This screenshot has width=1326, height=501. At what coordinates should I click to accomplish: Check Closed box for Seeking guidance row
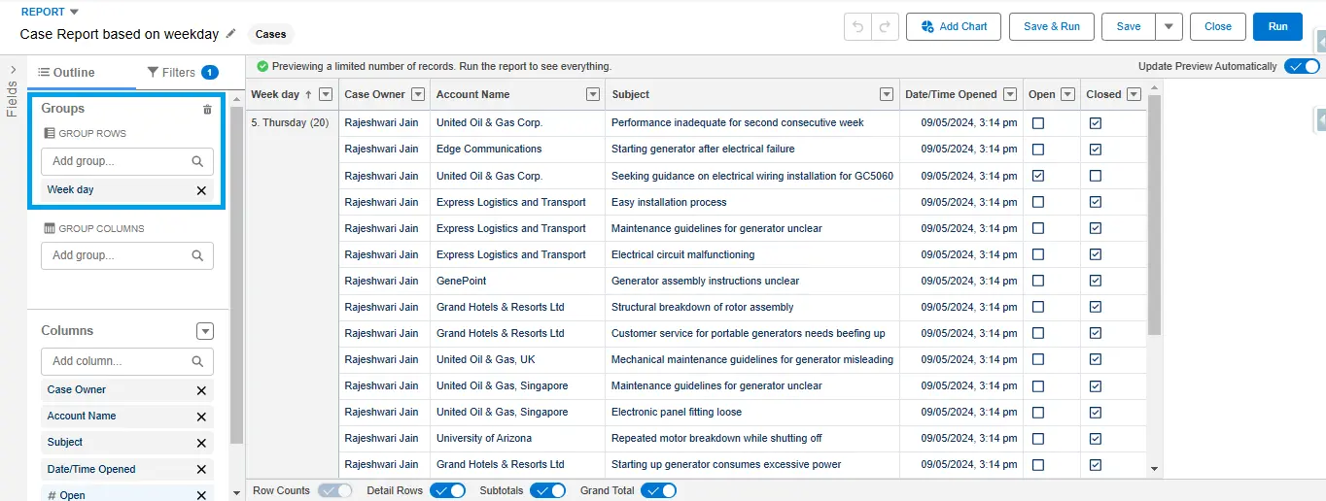tap(1096, 176)
